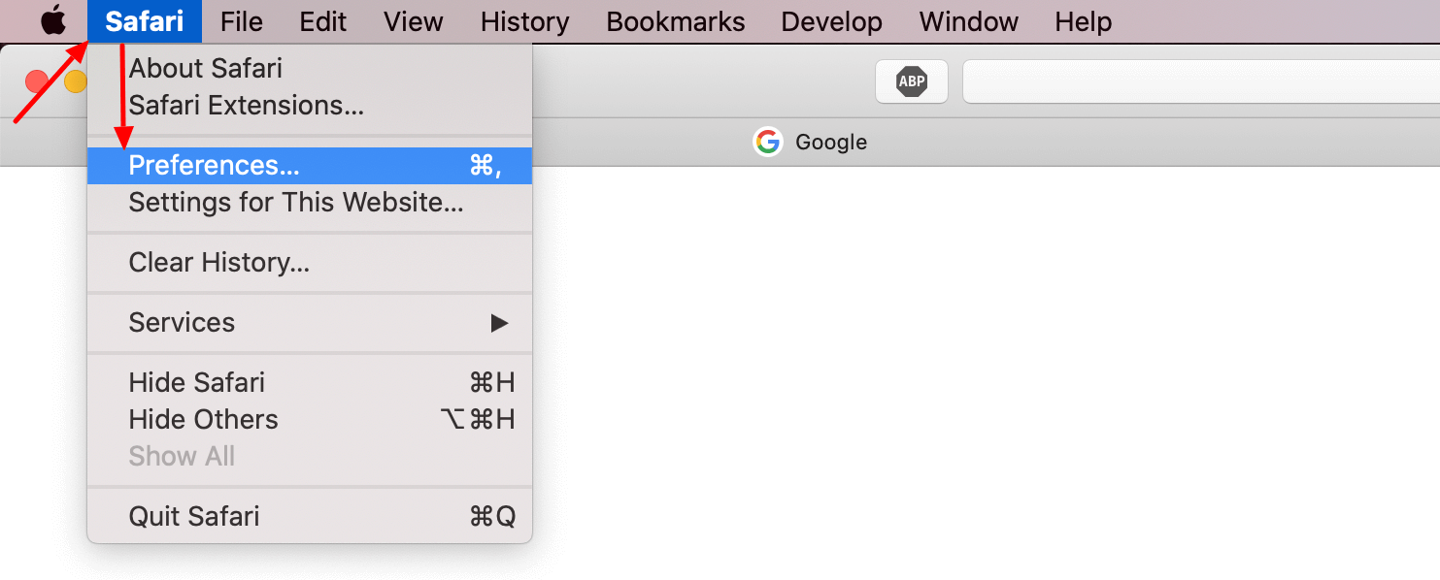Viewport: 1440px width, 580px height.
Task: Choose Settings for This Website…
Action: 310,203
